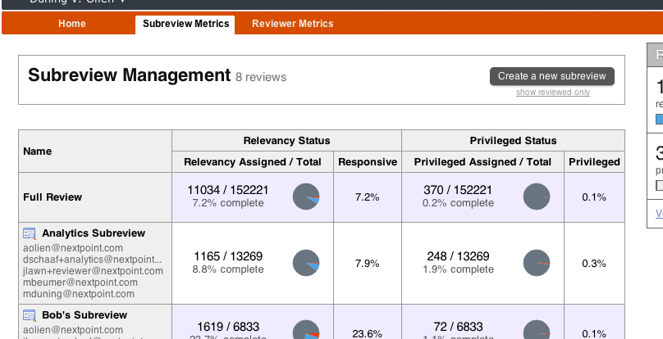Image resolution: width=663 pixels, height=339 pixels.
Task: Click the blue legend swatch in side panel
Action: 659,119
